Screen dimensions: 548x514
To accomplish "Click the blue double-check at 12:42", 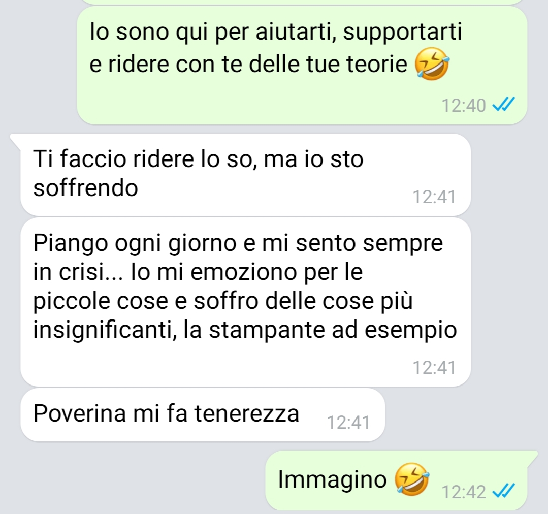I will 503,491.
